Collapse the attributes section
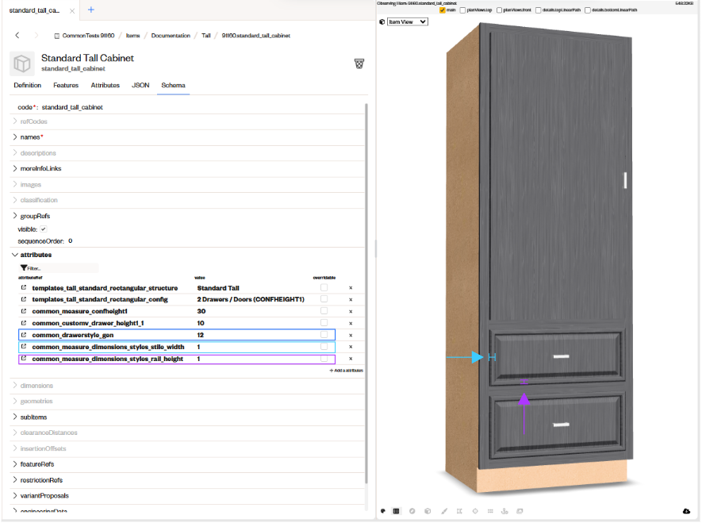This screenshot has height=523, width=702. tap(15, 255)
